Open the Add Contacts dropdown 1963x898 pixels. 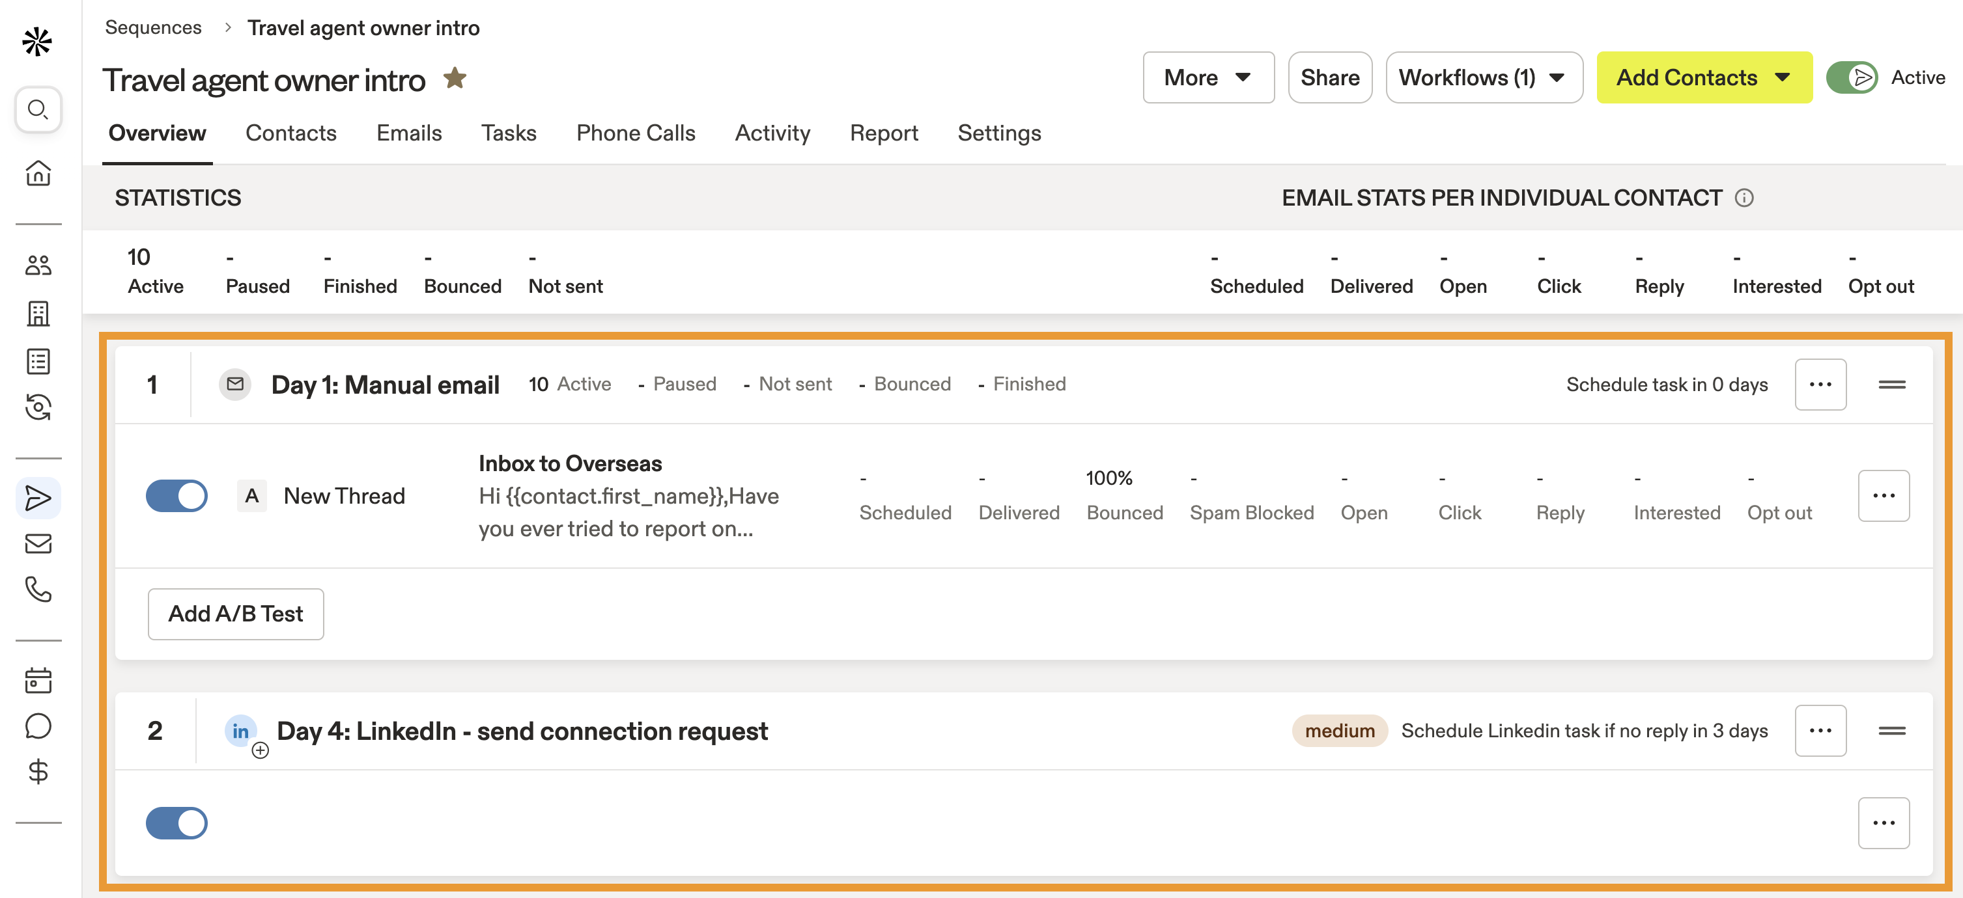(x=1704, y=77)
